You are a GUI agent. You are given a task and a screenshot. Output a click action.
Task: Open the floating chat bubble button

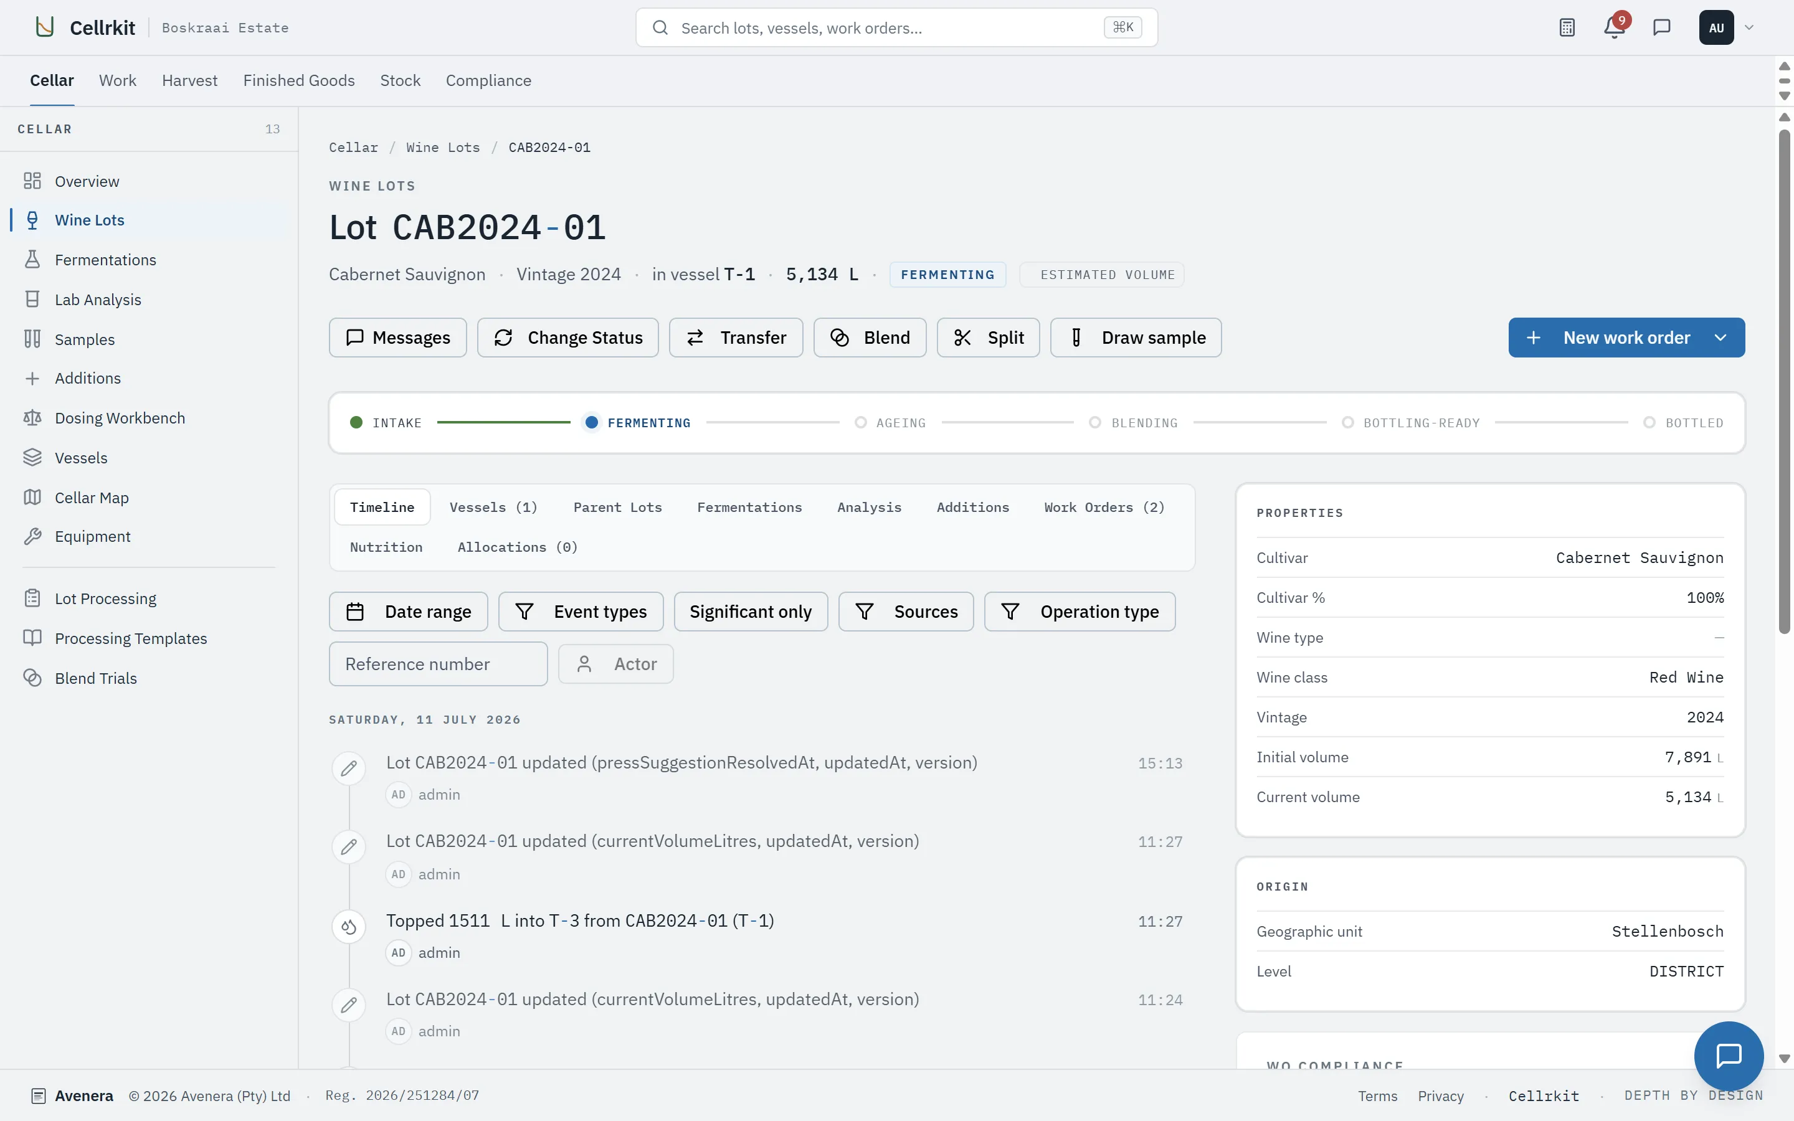(x=1728, y=1055)
